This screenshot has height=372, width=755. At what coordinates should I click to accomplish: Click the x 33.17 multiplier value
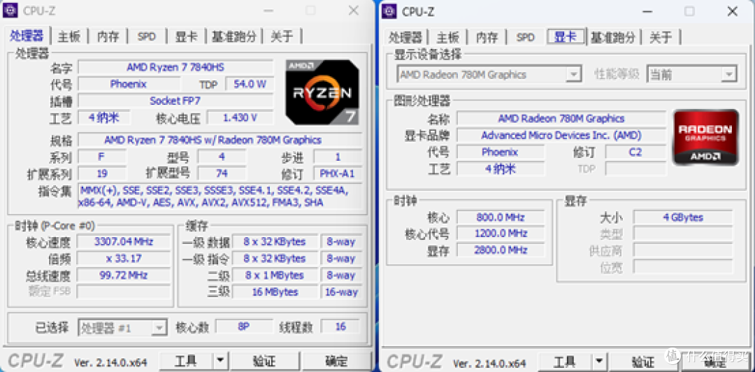tap(124, 258)
